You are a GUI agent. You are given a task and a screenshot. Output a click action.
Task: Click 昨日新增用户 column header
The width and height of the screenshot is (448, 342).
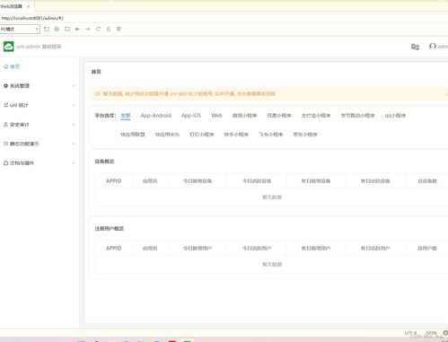[316, 248]
